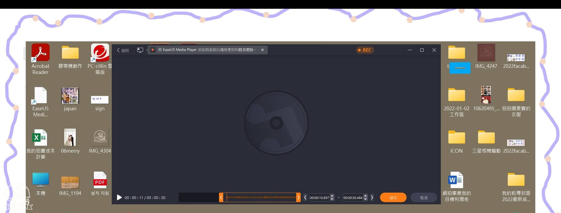561x213 pixels.
Task: Click the 取消 cancel button
Action: (424, 198)
